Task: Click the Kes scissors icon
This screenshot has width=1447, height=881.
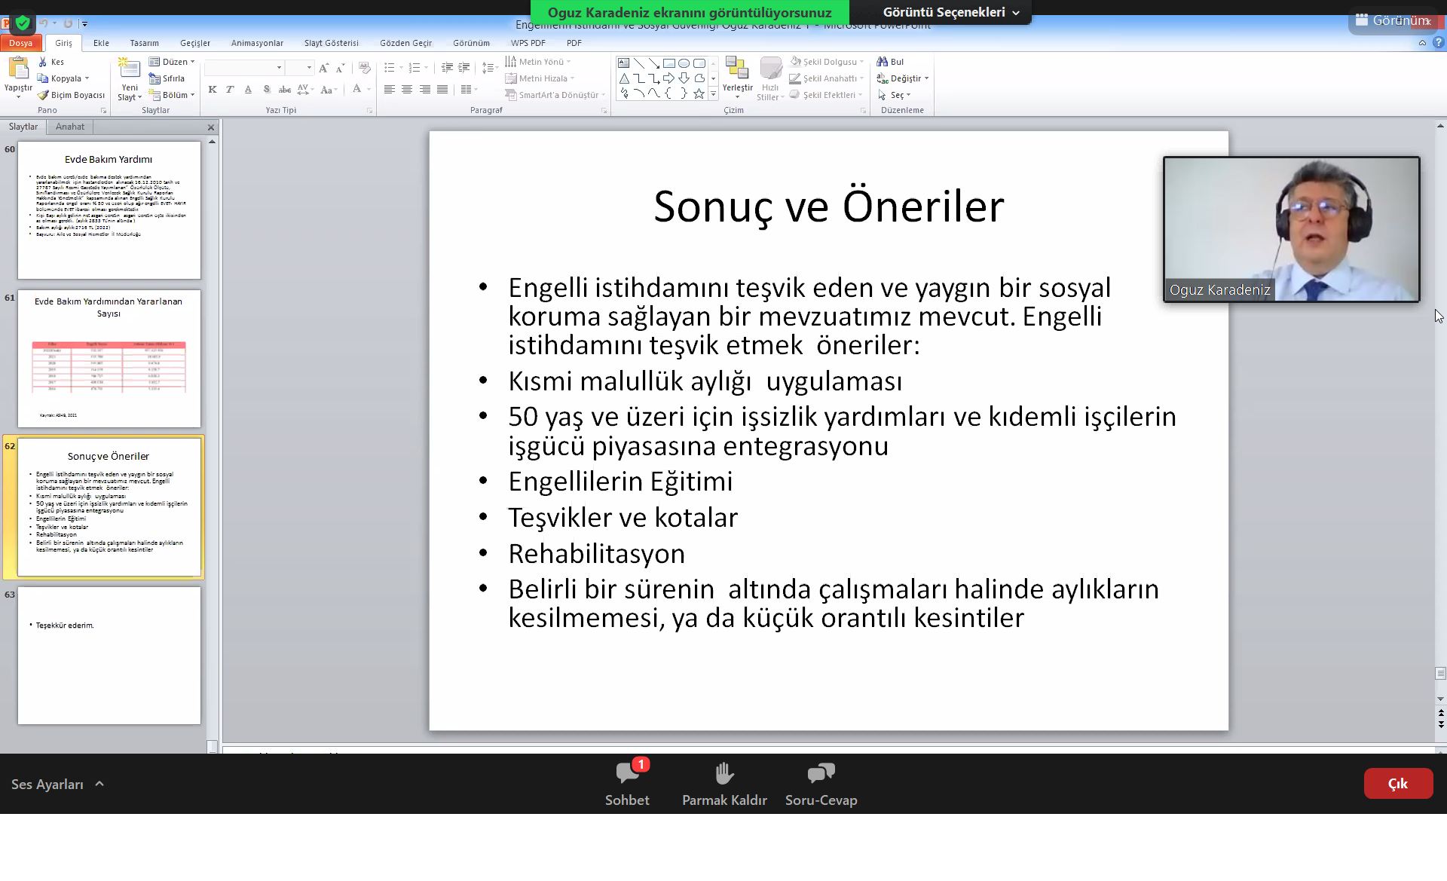Action: 43,62
